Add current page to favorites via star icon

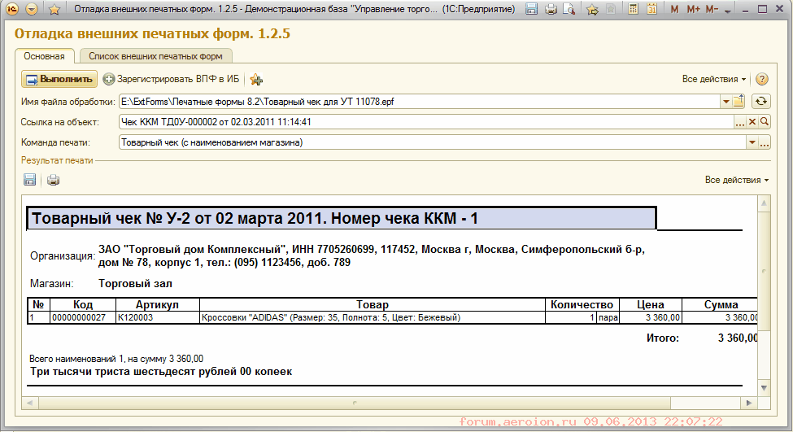tap(591, 10)
